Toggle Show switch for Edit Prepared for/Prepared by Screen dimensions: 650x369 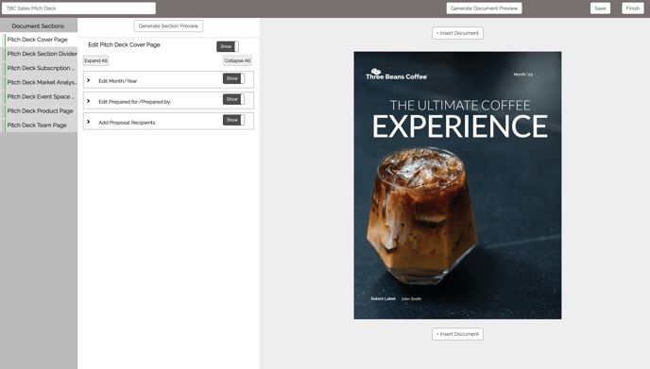point(233,99)
